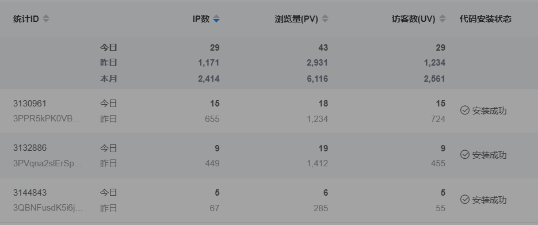Select the truncated key 3QBNFusdK5i6j…
The image size is (538, 225).
point(48,208)
